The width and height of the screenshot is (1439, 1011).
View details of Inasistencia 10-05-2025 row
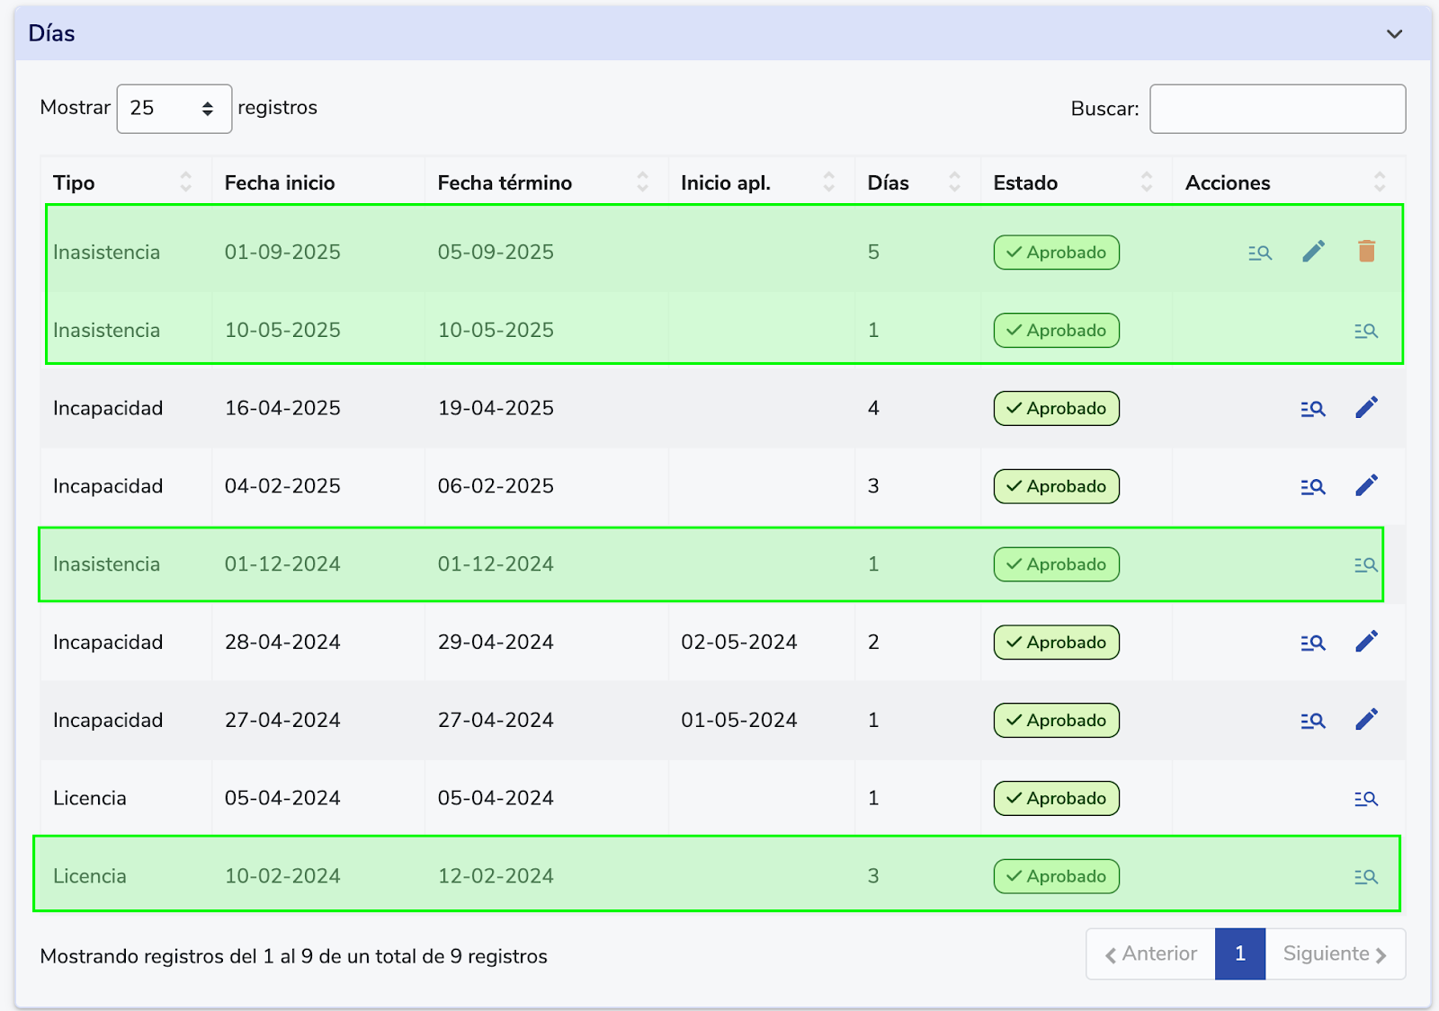pos(1365,331)
